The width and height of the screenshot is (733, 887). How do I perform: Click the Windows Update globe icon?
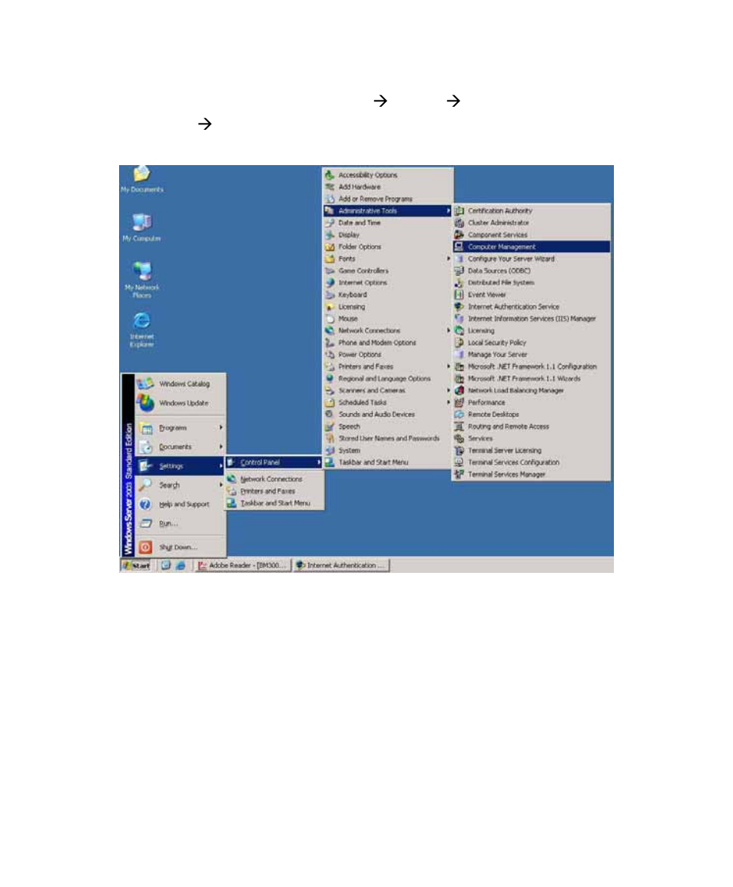[145, 402]
